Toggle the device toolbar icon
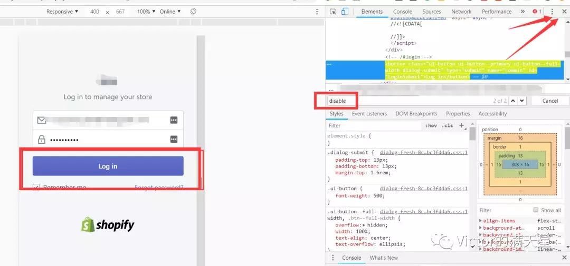This screenshot has height=266, width=570. pos(345,12)
